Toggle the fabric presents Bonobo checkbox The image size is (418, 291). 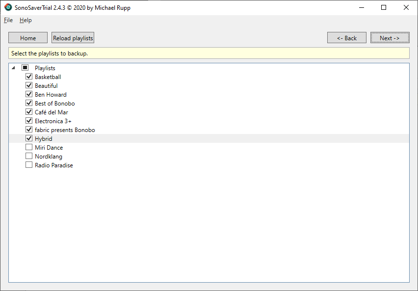29,130
